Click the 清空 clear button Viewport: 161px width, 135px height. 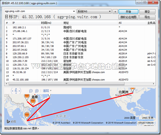(147, 11)
